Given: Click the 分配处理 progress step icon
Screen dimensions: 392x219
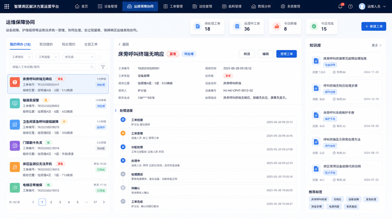Looking at the screenshot, I should coord(123,147).
